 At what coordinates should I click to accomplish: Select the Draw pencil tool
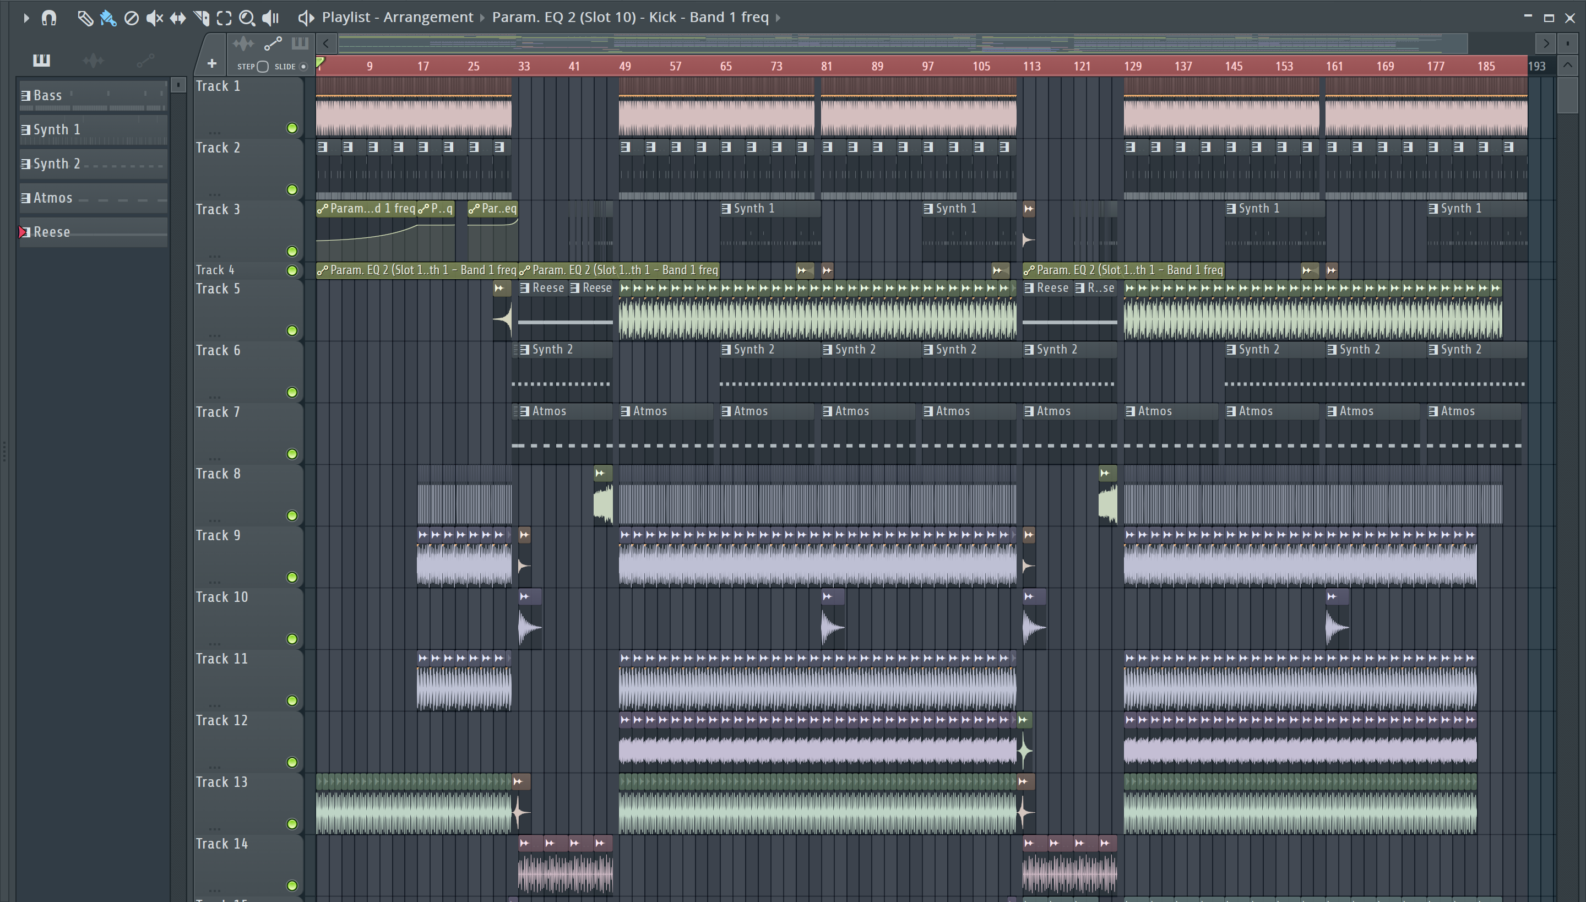(x=85, y=18)
